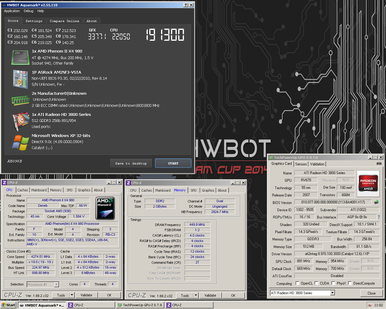Enable the PhysX checkbox in GPU-Z
The width and height of the screenshot is (386, 309).
tap(333, 283)
